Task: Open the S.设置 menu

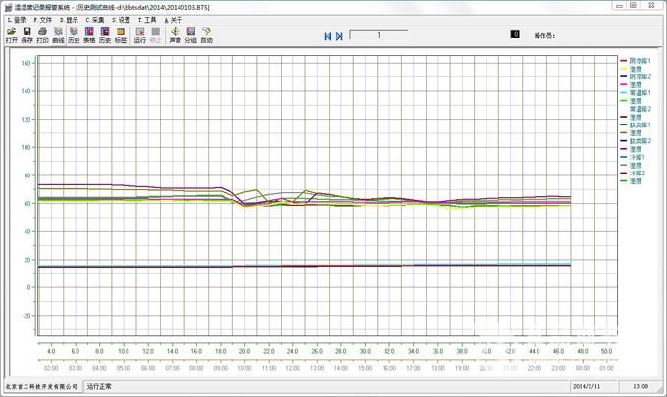Action: click(x=122, y=20)
